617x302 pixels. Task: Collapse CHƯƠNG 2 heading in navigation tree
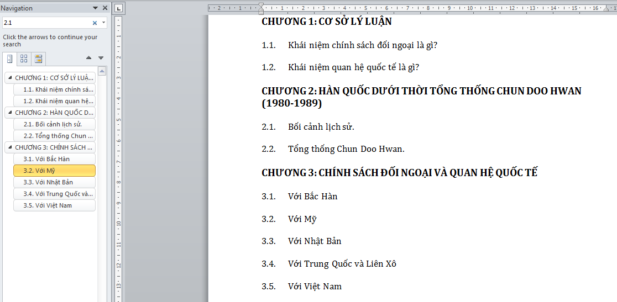(x=11, y=112)
